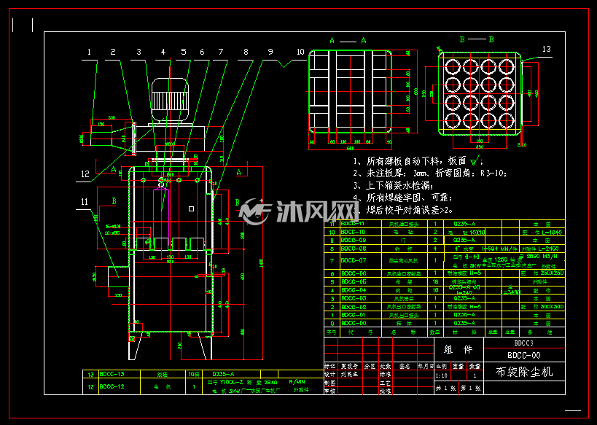Click note 1 所有薄板自动下料
Screen dimensions: 597x425
pos(417,161)
